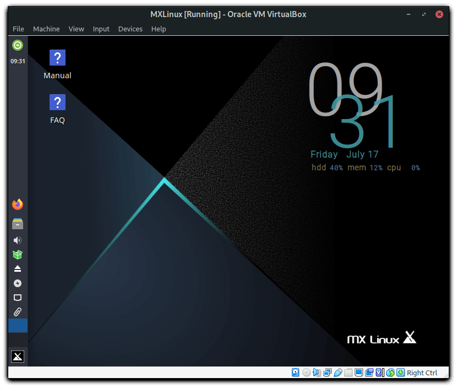Click the mem 12% usage readout
Viewport: 457px width, 388px height.
tap(365, 168)
